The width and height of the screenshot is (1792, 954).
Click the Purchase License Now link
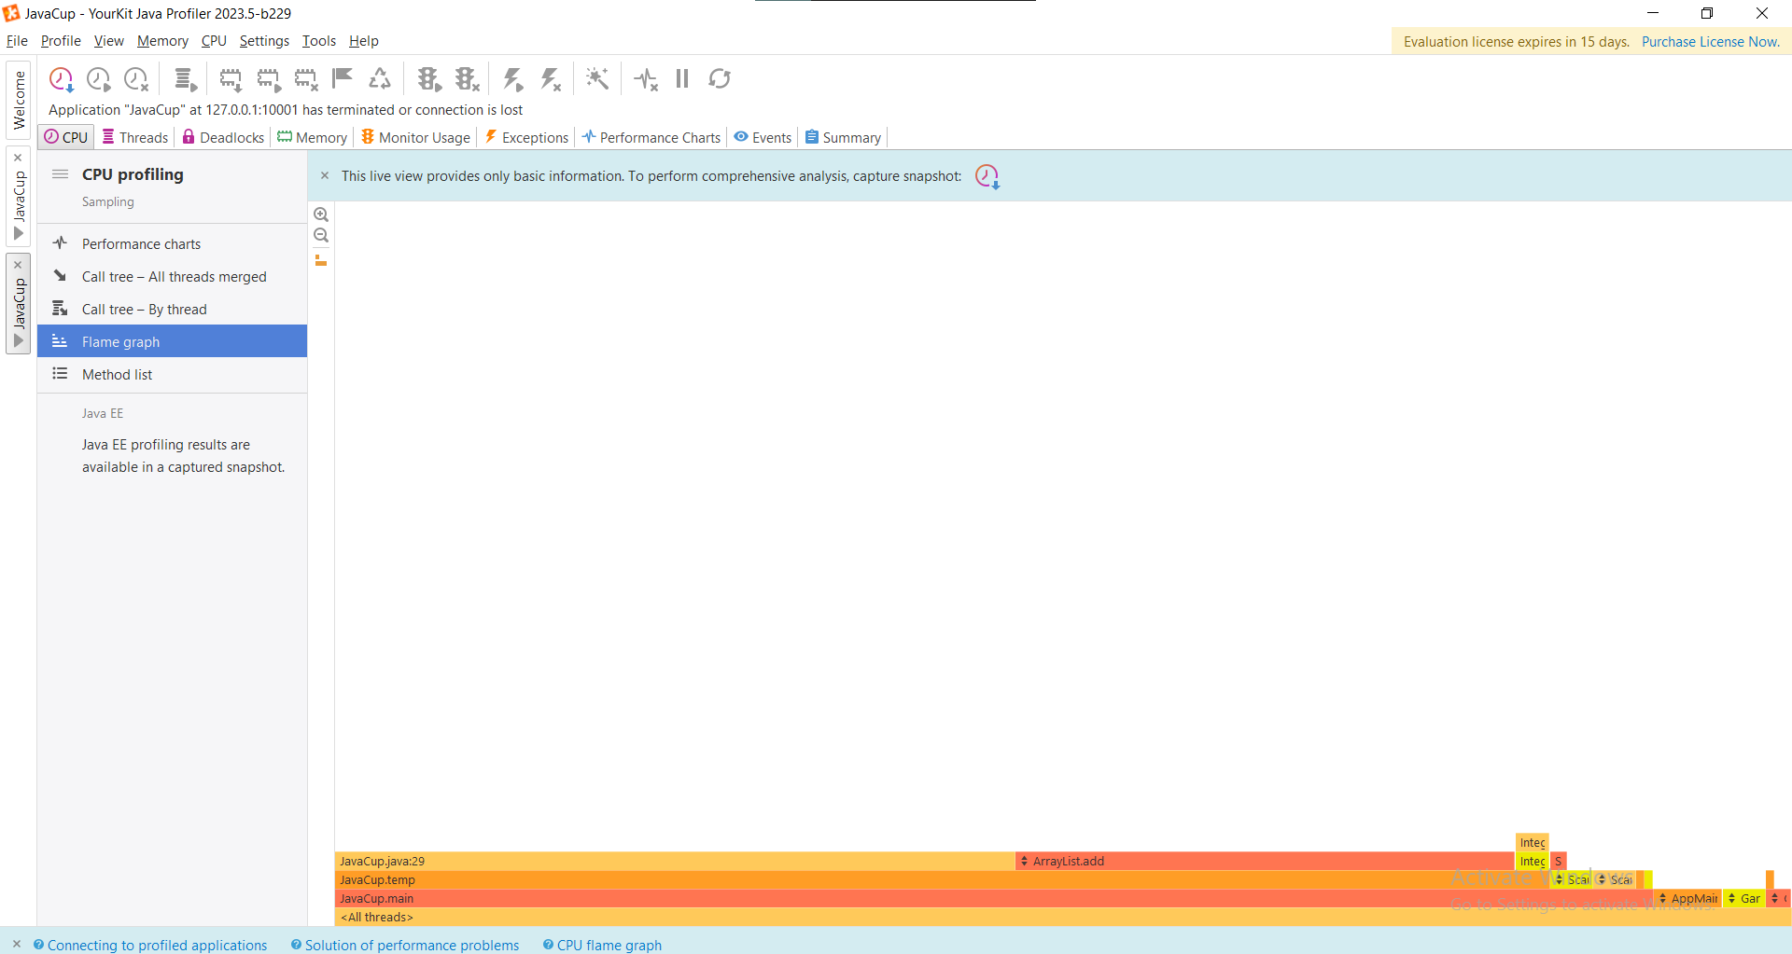click(x=1711, y=41)
